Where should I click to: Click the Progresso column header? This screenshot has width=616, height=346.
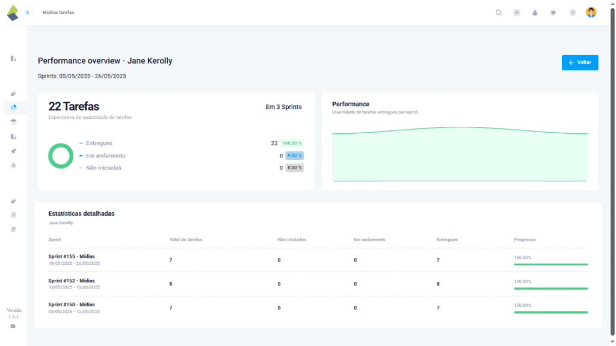pos(525,240)
